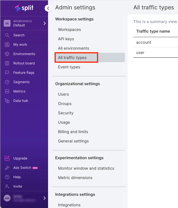Image resolution: width=178 pixels, height=208 pixels.
Task: Expand the user account menu arrow
Action: pos(45,198)
